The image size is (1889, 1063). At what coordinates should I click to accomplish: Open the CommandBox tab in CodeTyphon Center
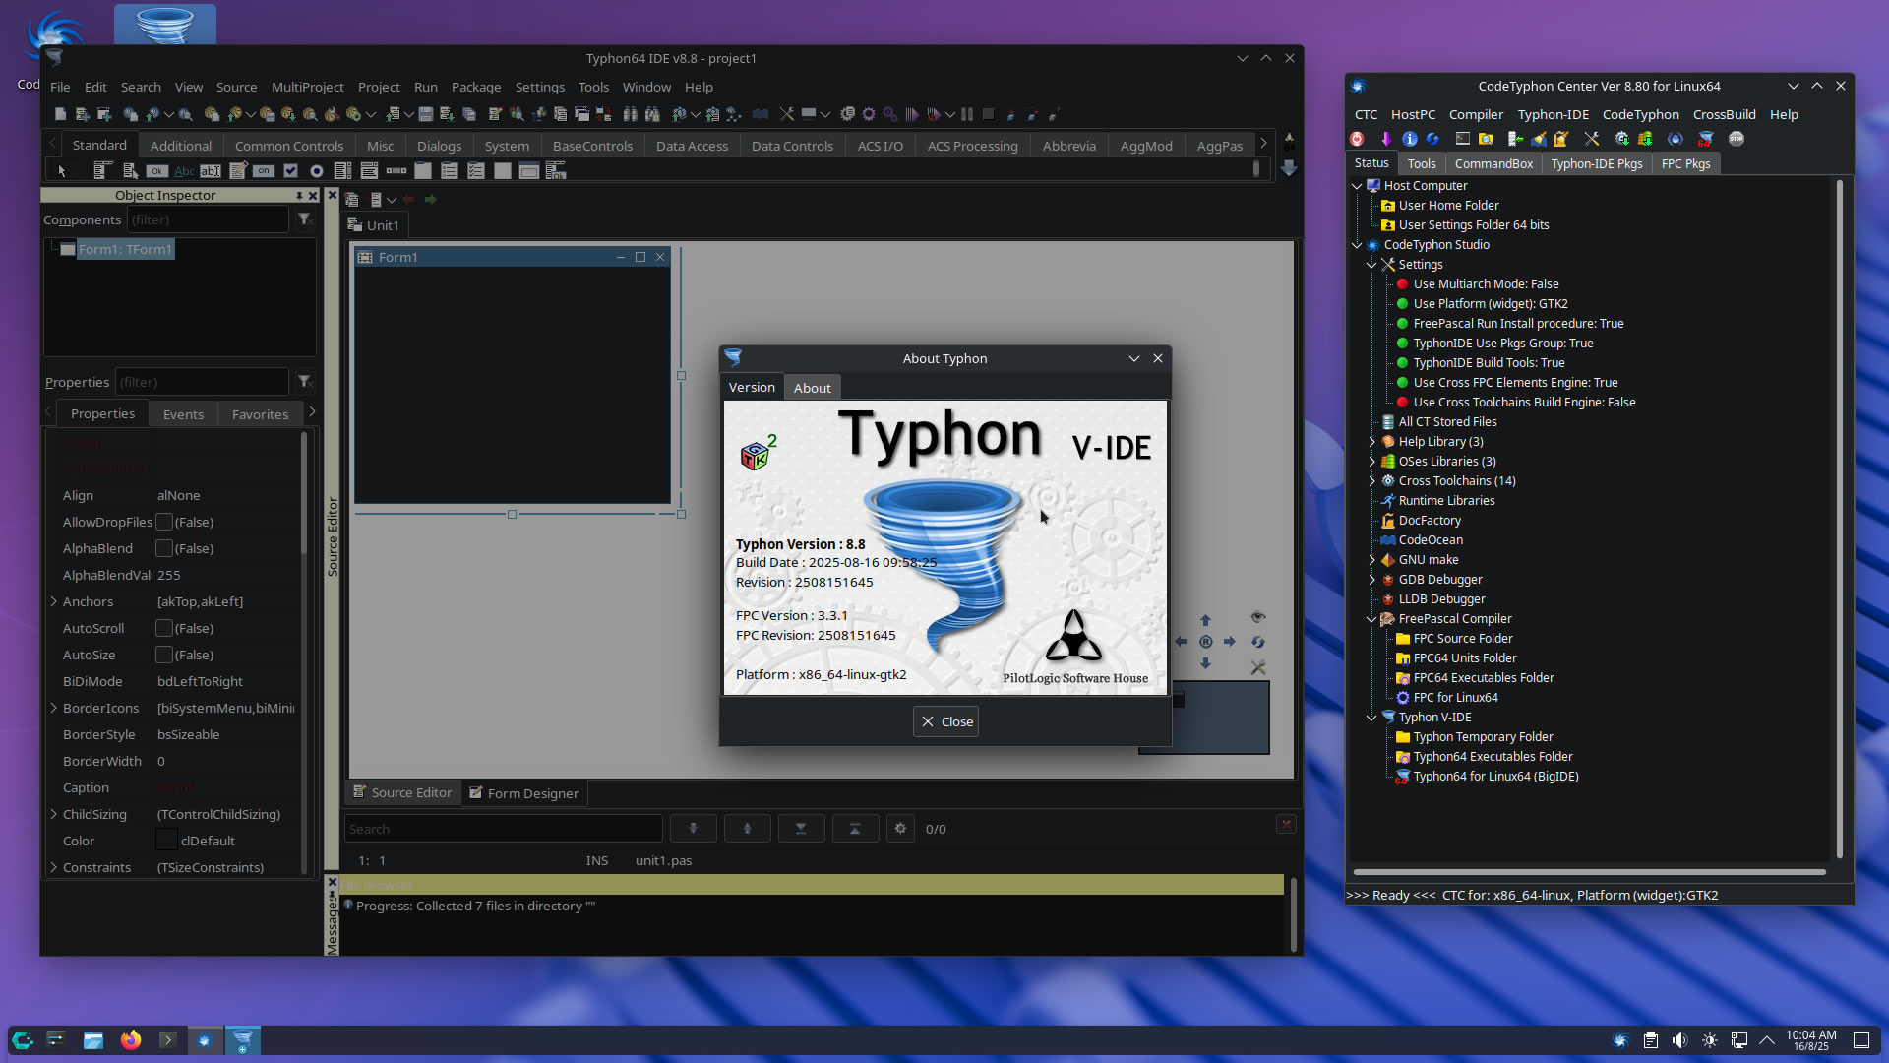click(1493, 163)
